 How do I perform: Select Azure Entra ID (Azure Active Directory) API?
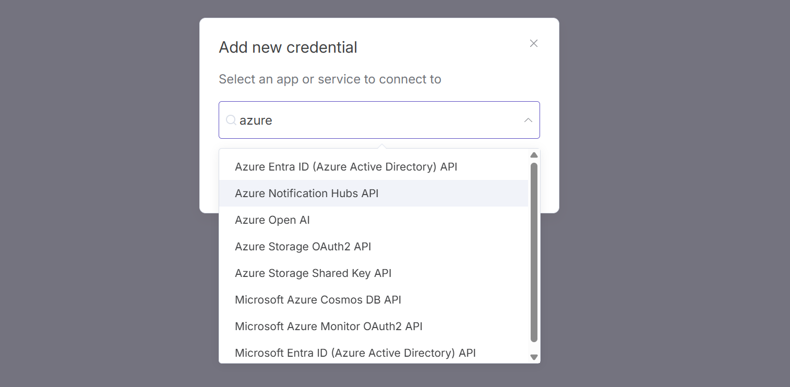[374, 167]
